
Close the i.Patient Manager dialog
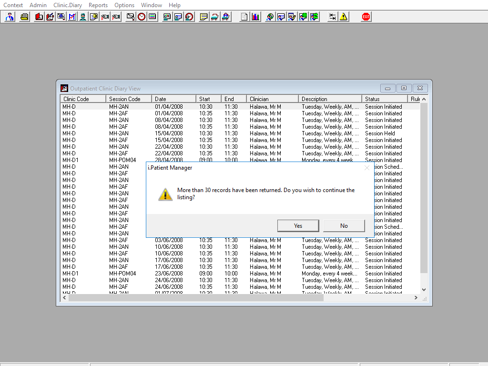(367, 168)
